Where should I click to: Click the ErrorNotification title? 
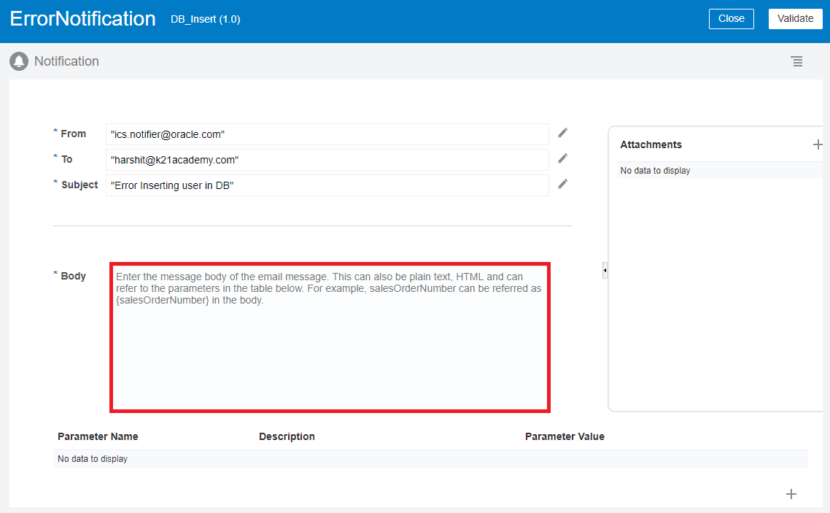click(82, 18)
